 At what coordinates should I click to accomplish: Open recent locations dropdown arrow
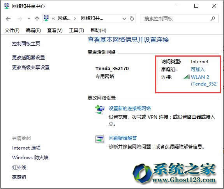(29, 19)
